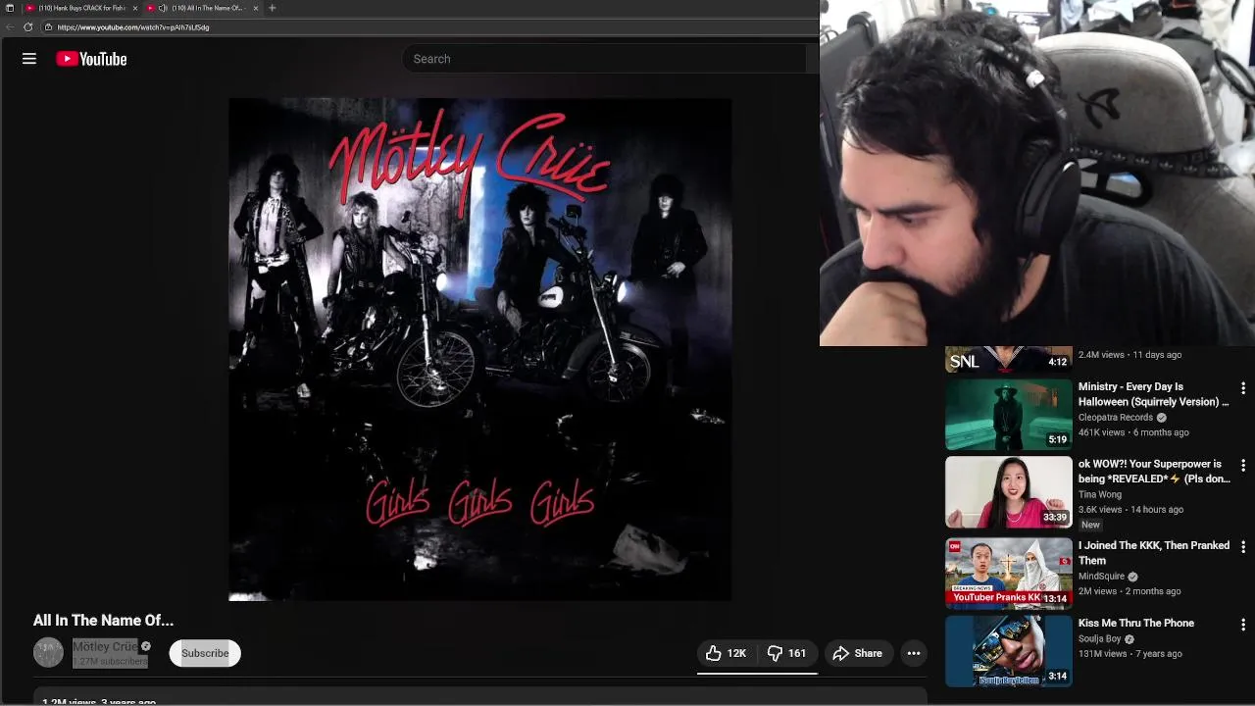Image resolution: width=1255 pixels, height=706 pixels.
Task: Open more actions menu beside Share
Action: click(914, 653)
